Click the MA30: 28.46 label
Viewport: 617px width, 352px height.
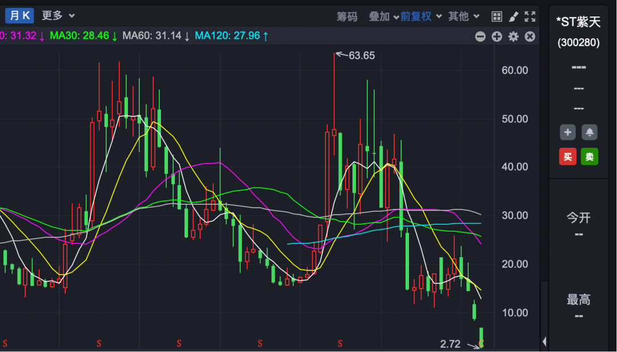(x=83, y=36)
